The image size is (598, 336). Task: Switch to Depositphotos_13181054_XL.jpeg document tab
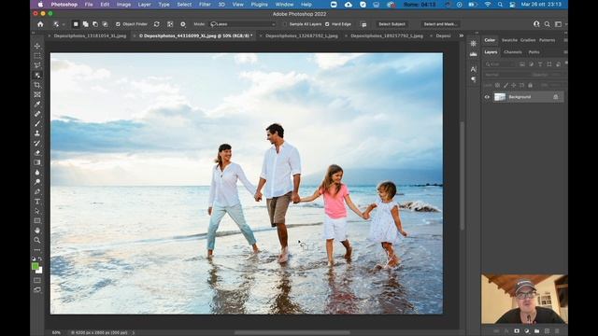[x=90, y=35]
